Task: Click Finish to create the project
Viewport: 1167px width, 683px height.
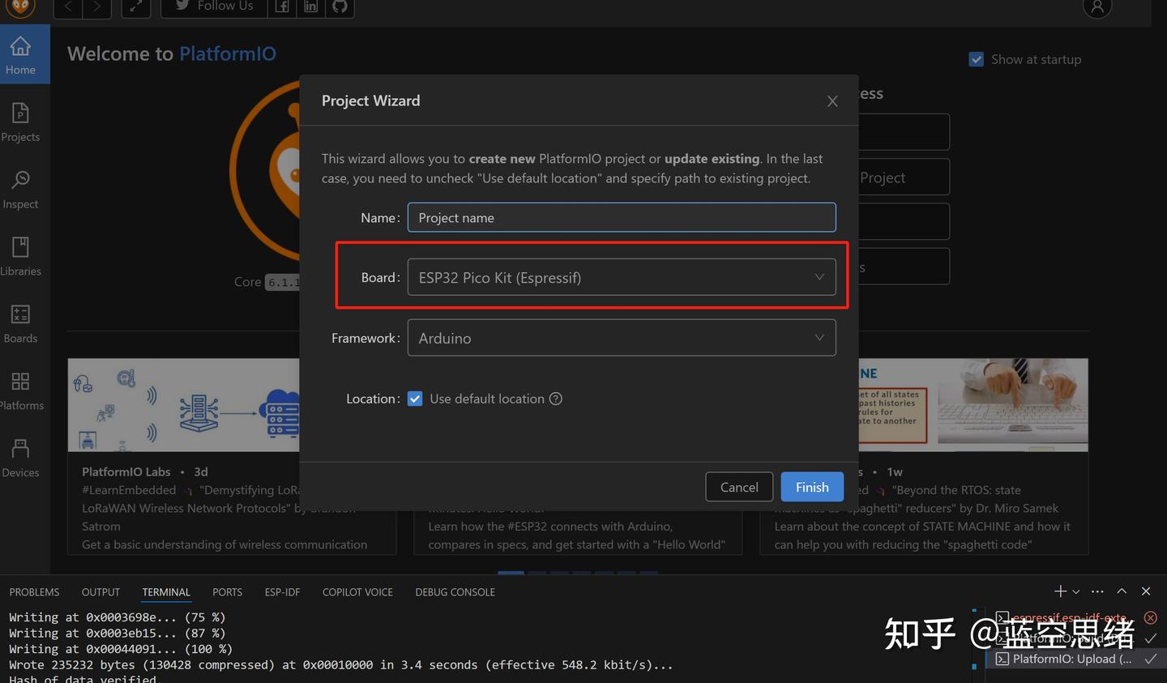Action: 812,487
